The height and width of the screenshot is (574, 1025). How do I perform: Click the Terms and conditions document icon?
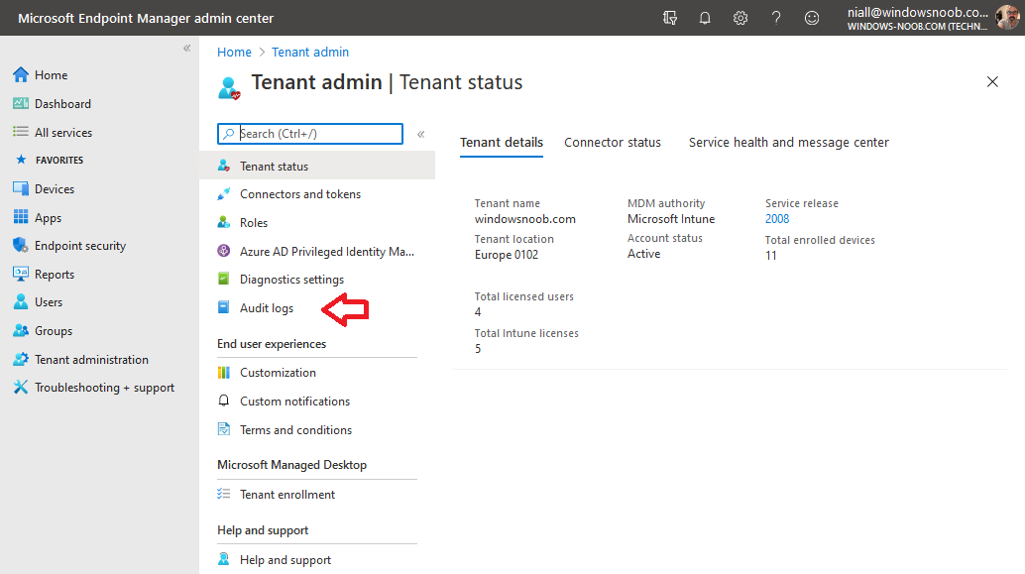coord(224,429)
